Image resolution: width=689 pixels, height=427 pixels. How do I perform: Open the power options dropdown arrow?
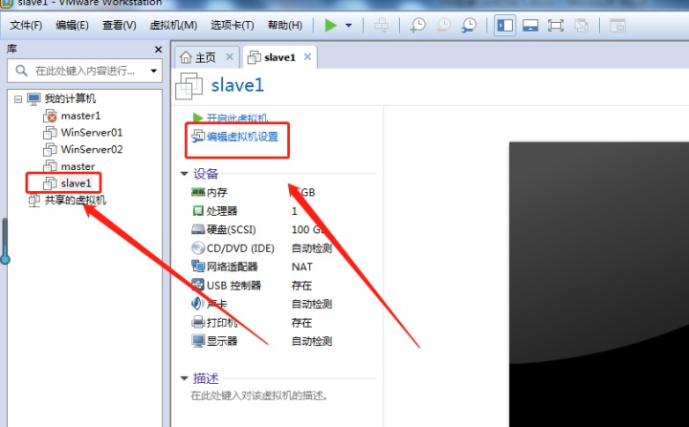(349, 26)
